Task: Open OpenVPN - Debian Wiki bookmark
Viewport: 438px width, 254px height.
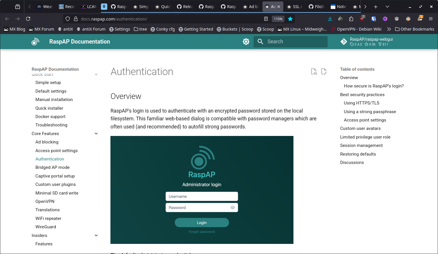Action: coord(356,29)
